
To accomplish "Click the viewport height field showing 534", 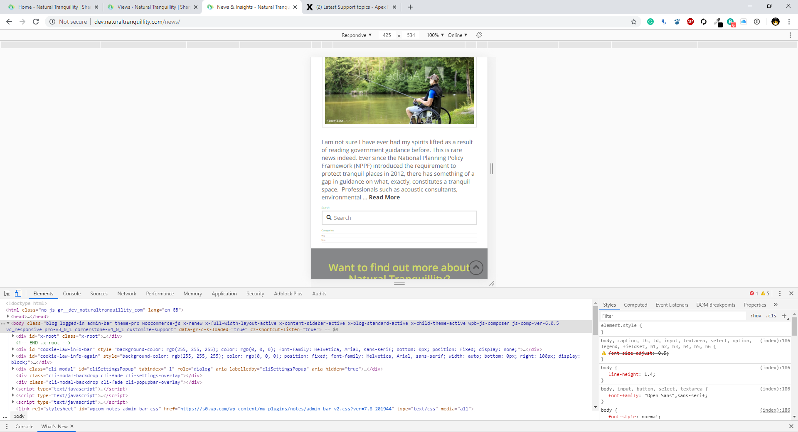I will 411,35.
